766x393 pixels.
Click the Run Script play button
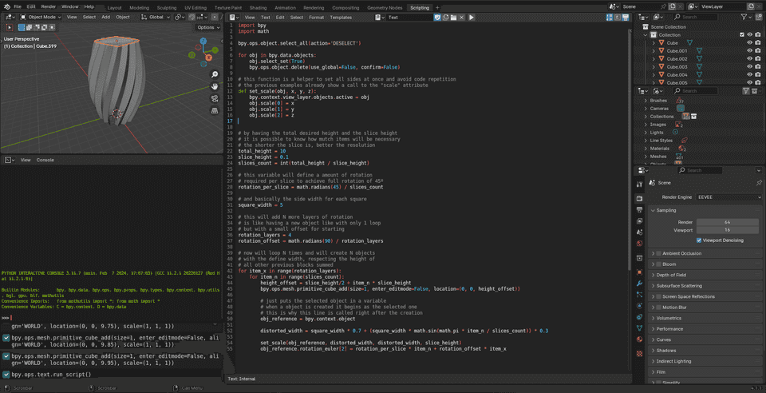(x=472, y=17)
